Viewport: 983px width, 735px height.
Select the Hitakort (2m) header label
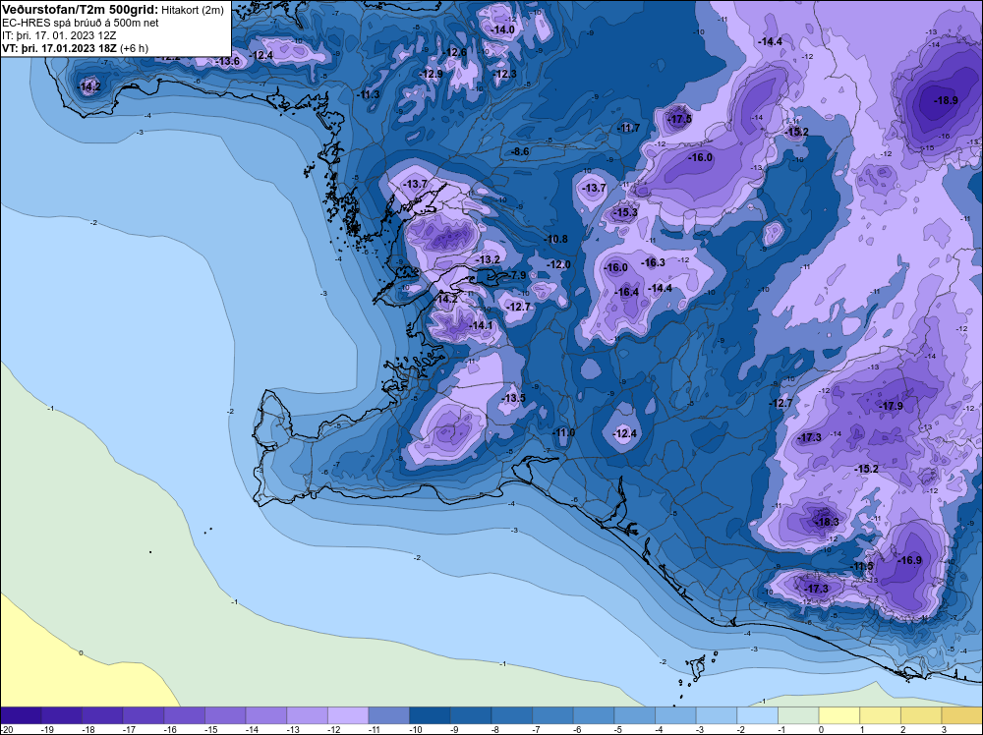tap(193, 11)
